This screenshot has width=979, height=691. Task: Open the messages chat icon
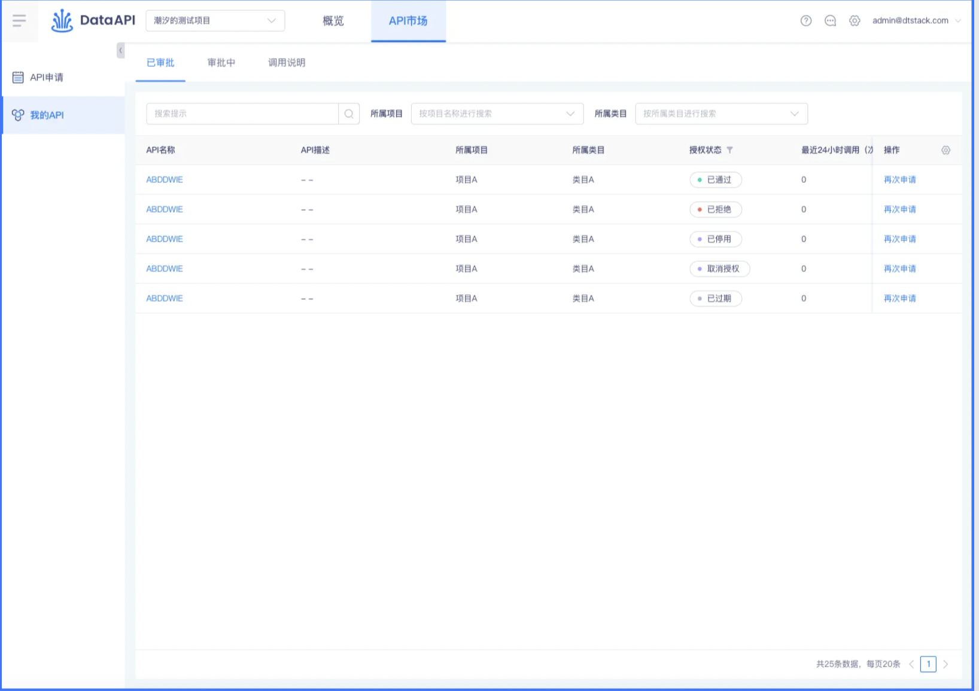pyautogui.click(x=831, y=21)
